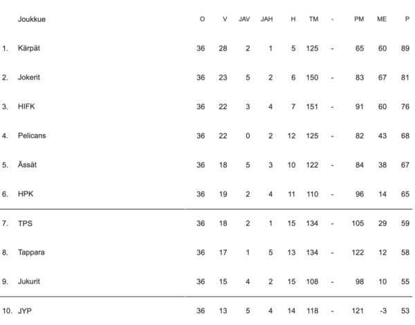Select the HIFK team name
Image resolution: width=415 pixels, height=325 pixels.
tap(26, 106)
